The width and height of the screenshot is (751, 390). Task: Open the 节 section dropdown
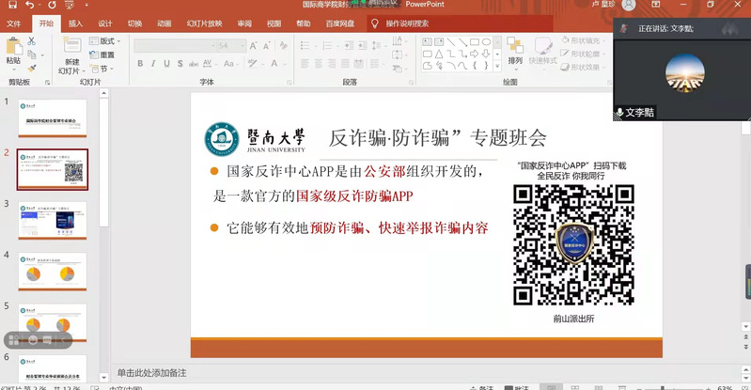(x=102, y=69)
